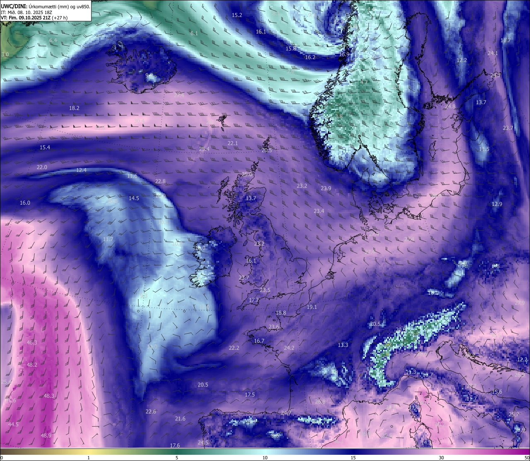The image size is (530, 461).
Task: Click the 10 tick on color scale
Action: [x=265, y=457]
